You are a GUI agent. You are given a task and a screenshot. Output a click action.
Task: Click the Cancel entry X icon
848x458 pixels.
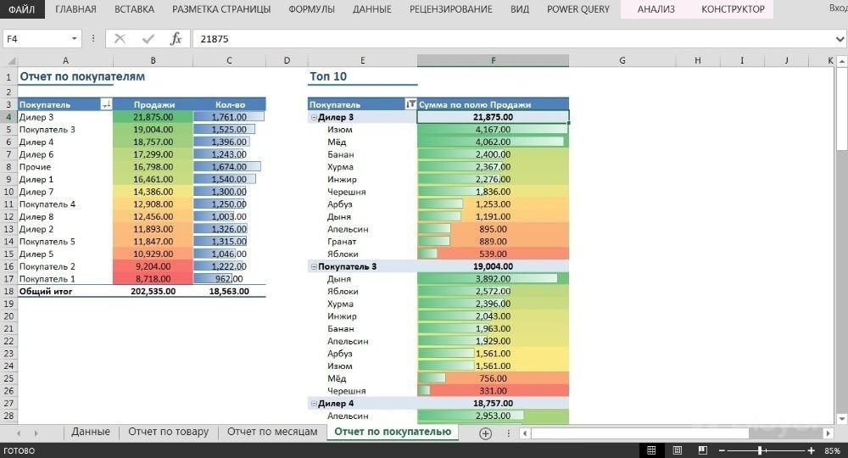(120, 39)
